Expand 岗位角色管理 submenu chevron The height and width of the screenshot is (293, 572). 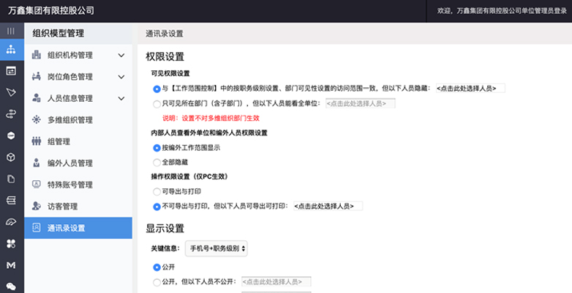(x=121, y=77)
